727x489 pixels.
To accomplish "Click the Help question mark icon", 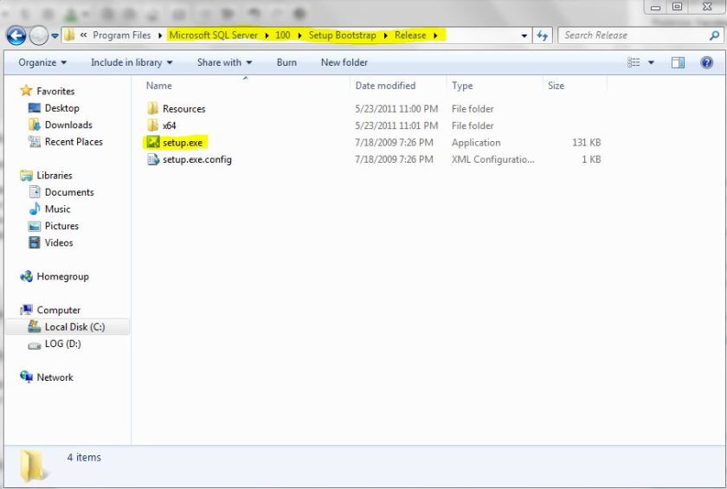I will click(707, 62).
